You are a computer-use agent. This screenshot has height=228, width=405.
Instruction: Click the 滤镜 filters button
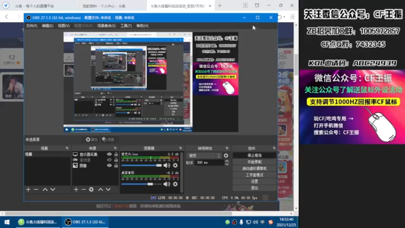point(108,140)
